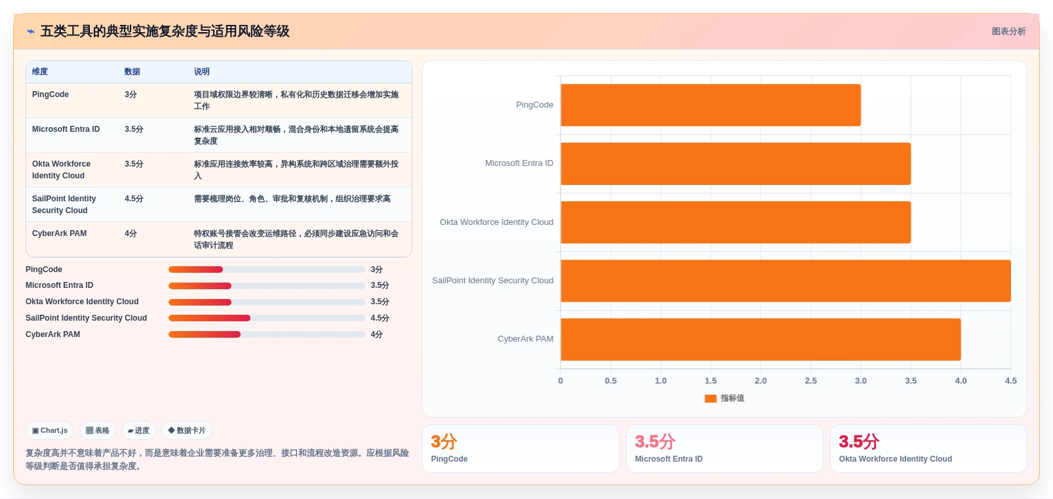Select the 进度 tag chip
This screenshot has width=1053, height=499.
point(138,431)
